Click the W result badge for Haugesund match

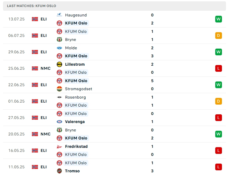point(219,19)
